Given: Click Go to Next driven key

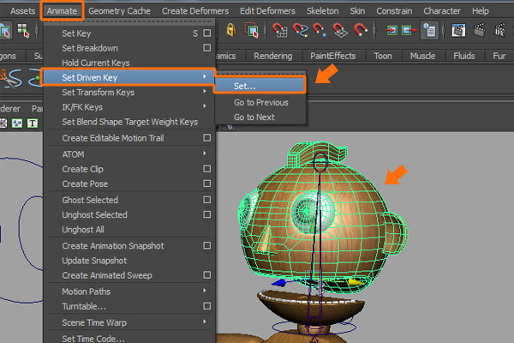Looking at the screenshot, I should point(254,117).
